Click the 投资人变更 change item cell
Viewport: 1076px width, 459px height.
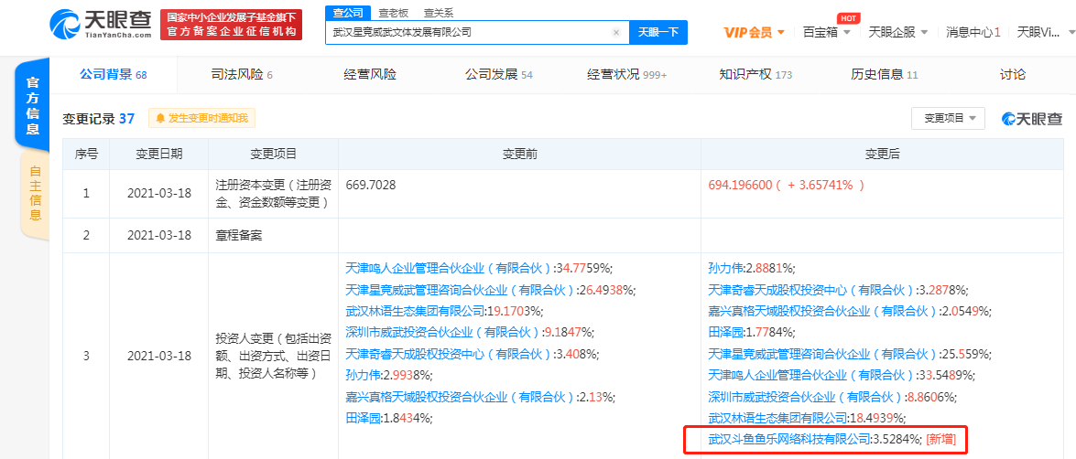(x=274, y=357)
